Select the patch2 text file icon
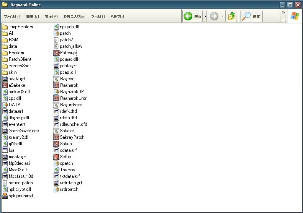 pos(56,40)
